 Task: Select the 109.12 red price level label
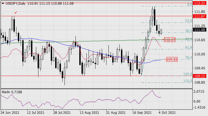pyautogui.click(x=199, y=76)
